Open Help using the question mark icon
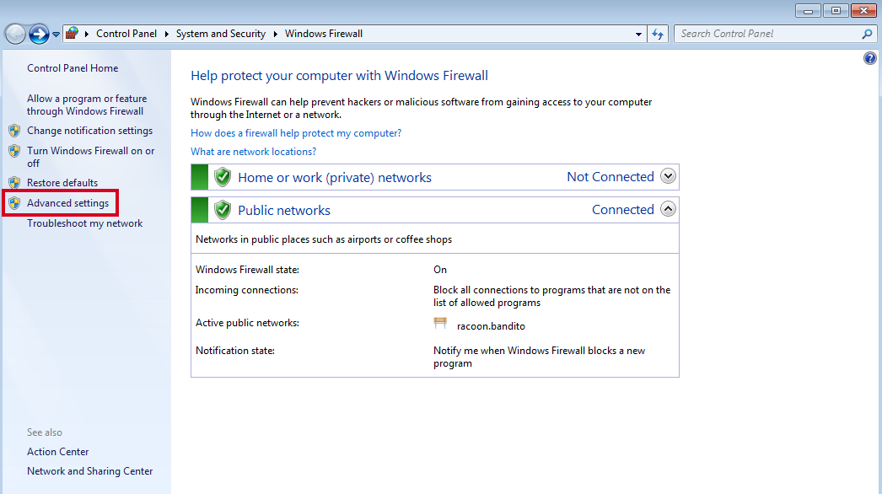 869,57
